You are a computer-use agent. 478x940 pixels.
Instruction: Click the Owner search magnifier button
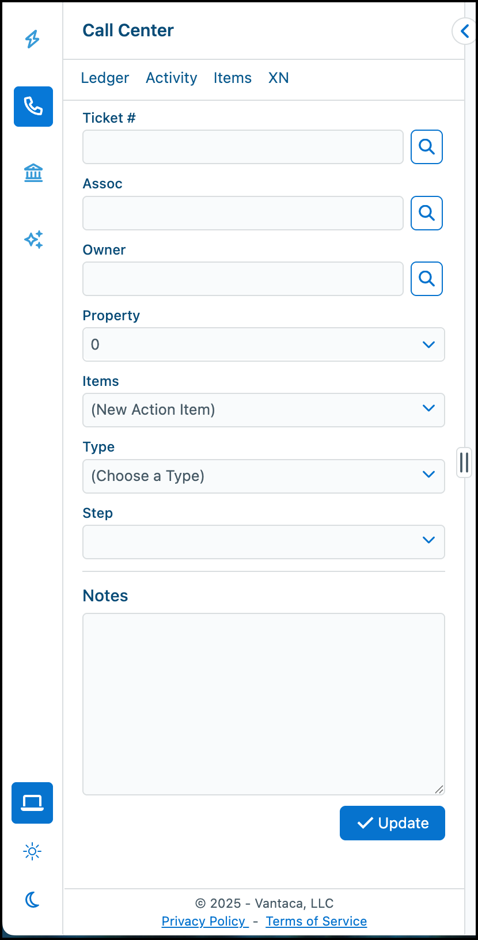pyautogui.click(x=427, y=279)
